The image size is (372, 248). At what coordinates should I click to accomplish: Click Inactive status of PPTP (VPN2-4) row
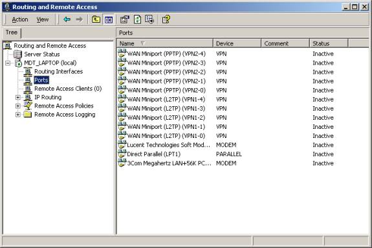point(323,54)
